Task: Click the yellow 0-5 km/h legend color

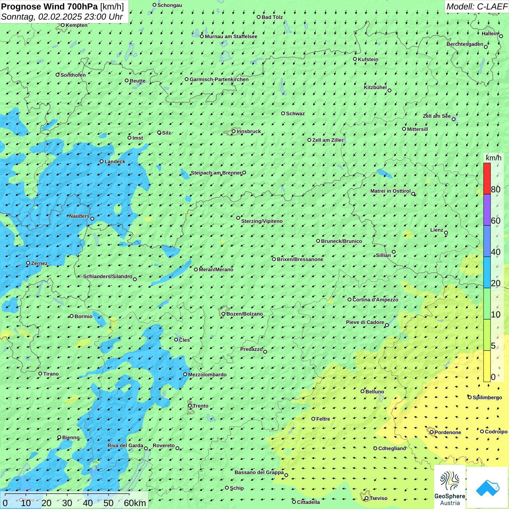Action: [487, 366]
